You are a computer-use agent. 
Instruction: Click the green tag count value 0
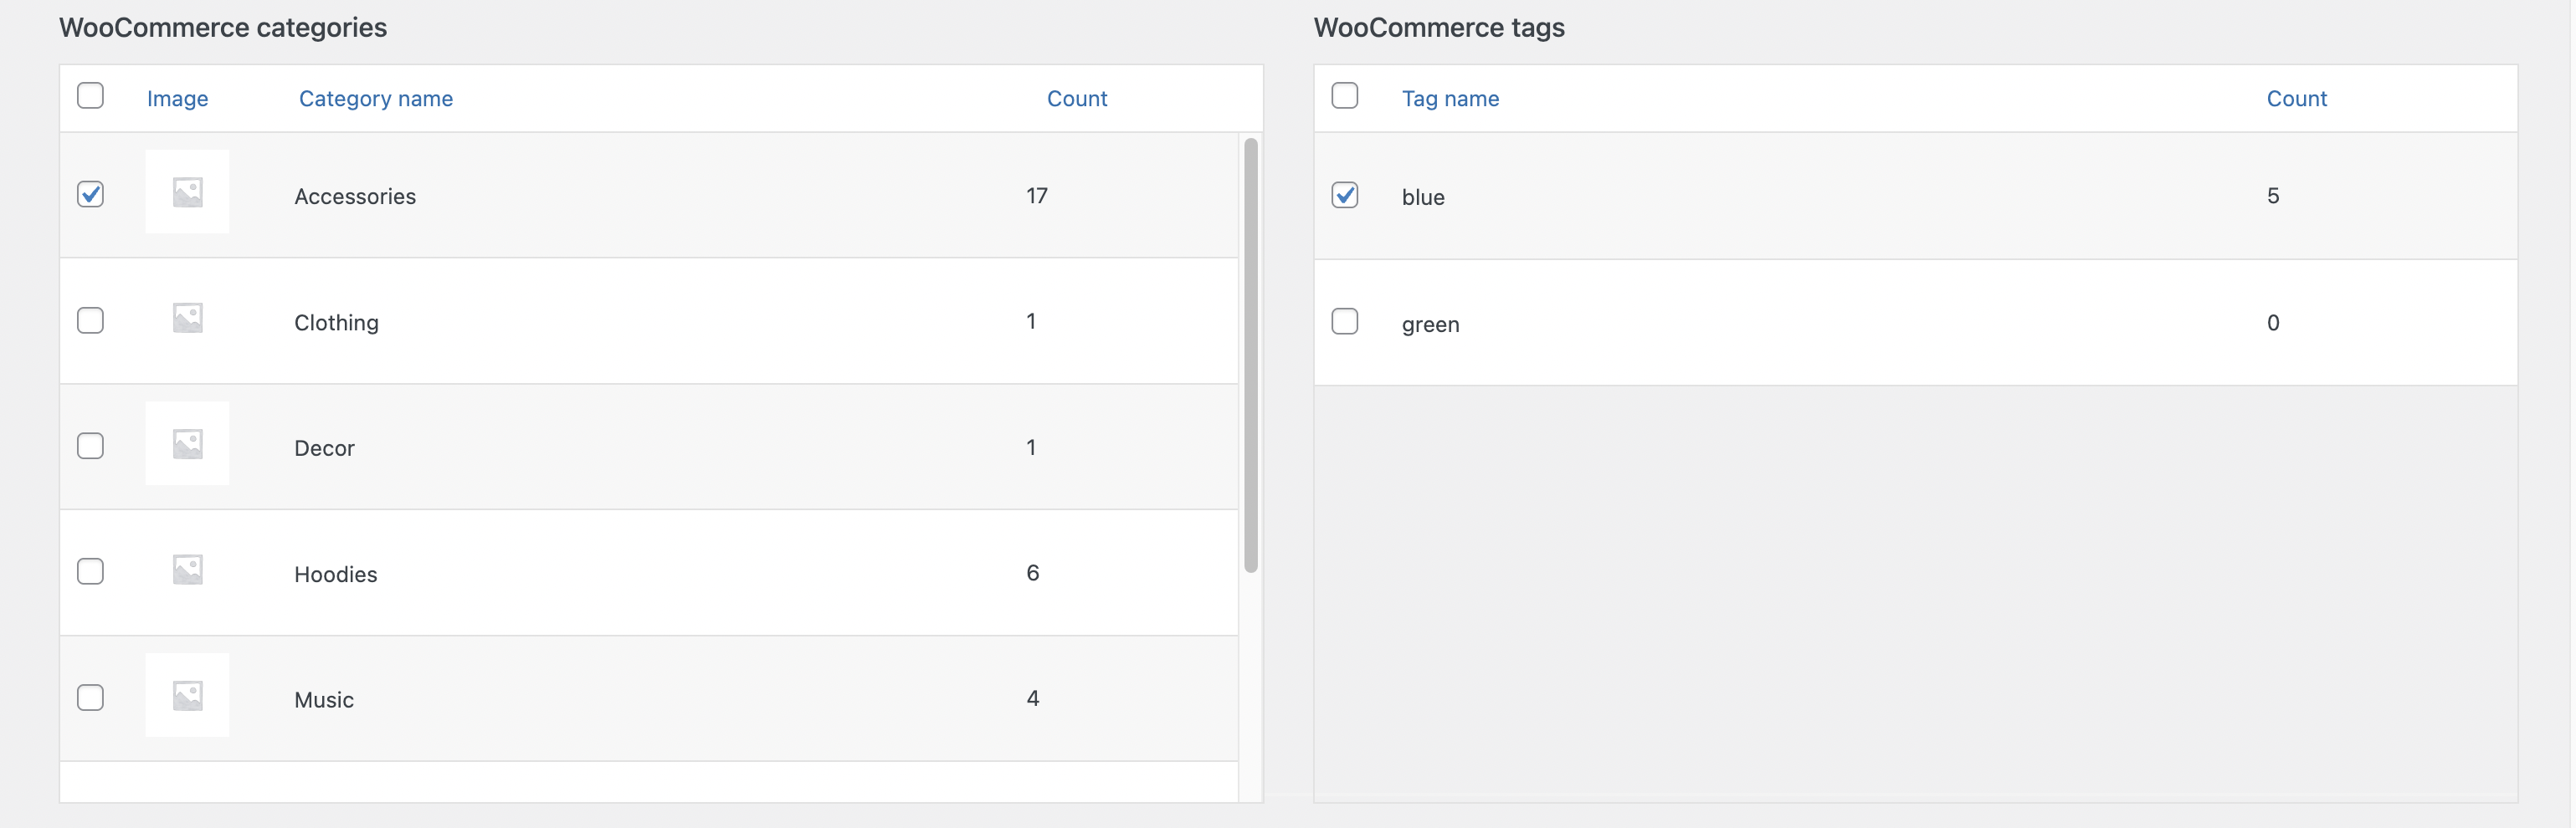[2273, 323]
